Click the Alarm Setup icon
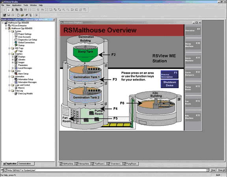 coord(16,74)
